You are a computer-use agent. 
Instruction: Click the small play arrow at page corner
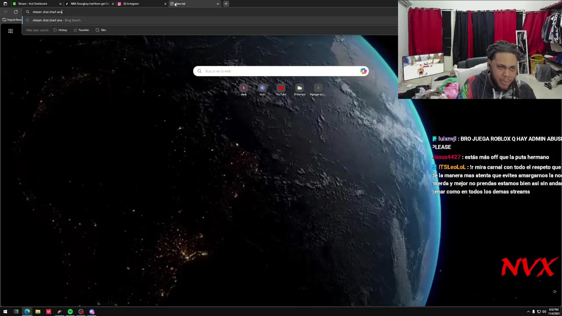tap(555, 291)
